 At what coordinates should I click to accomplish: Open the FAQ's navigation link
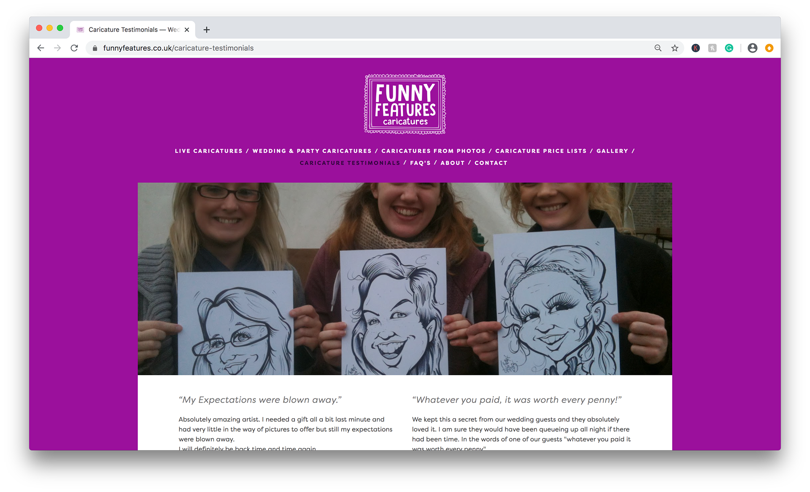tap(420, 163)
